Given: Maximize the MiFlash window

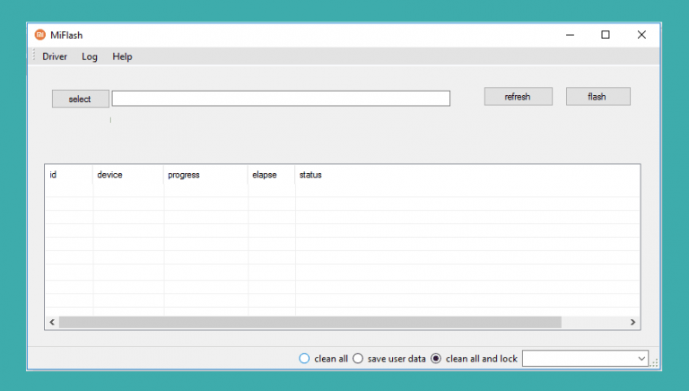Looking at the screenshot, I should click(x=606, y=35).
